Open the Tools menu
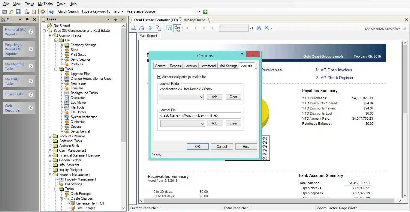This screenshot has height=212, width=410. pos(61,4)
